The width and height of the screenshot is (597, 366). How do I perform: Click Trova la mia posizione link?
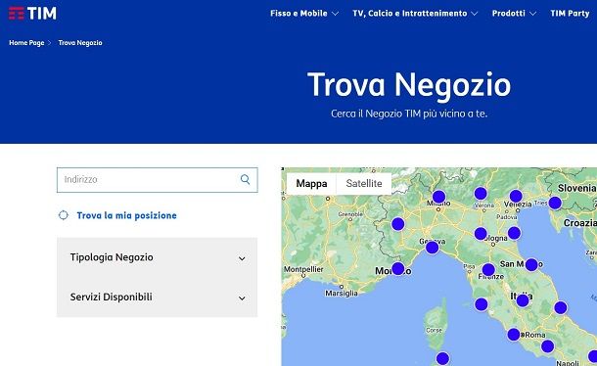pos(126,215)
